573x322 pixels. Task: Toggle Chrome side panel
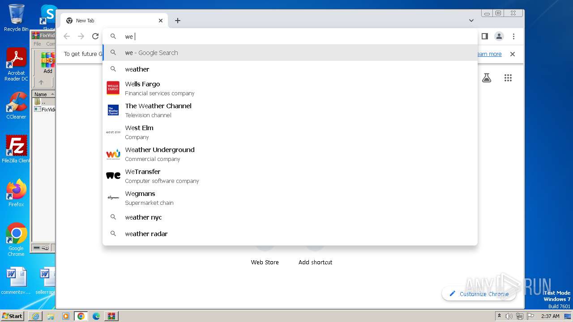(485, 36)
